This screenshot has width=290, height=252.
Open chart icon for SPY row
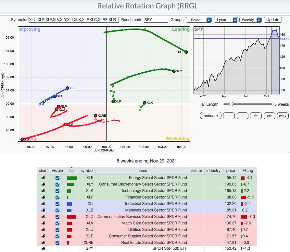pos(43,248)
